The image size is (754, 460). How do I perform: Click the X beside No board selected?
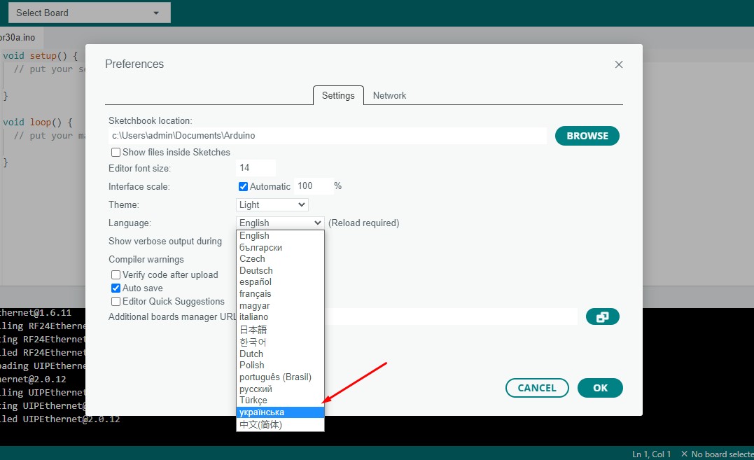pyautogui.click(x=684, y=454)
